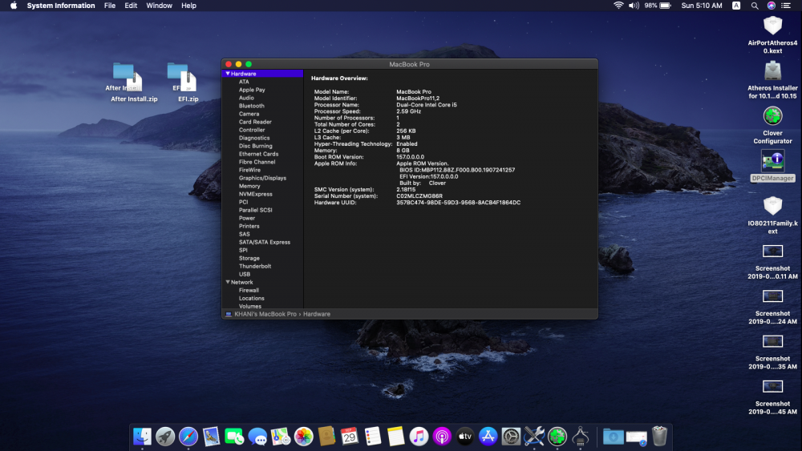
Task: Open the Edit menu
Action: pos(131,6)
